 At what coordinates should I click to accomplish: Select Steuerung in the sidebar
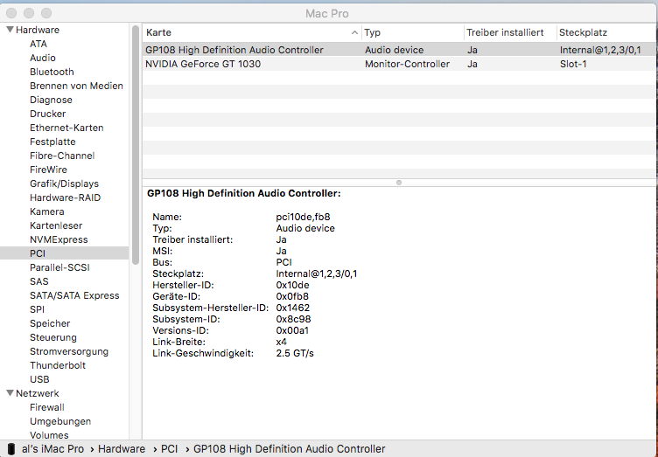point(52,337)
